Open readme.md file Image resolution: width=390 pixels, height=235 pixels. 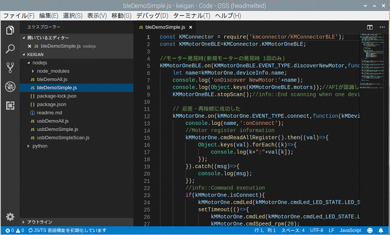(77, 113)
